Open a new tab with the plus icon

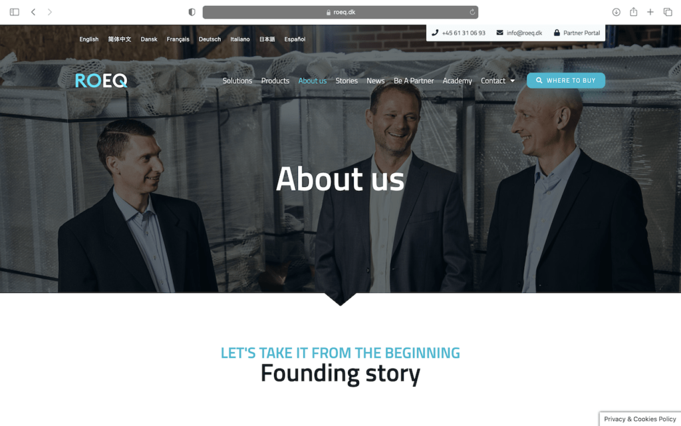pos(650,12)
